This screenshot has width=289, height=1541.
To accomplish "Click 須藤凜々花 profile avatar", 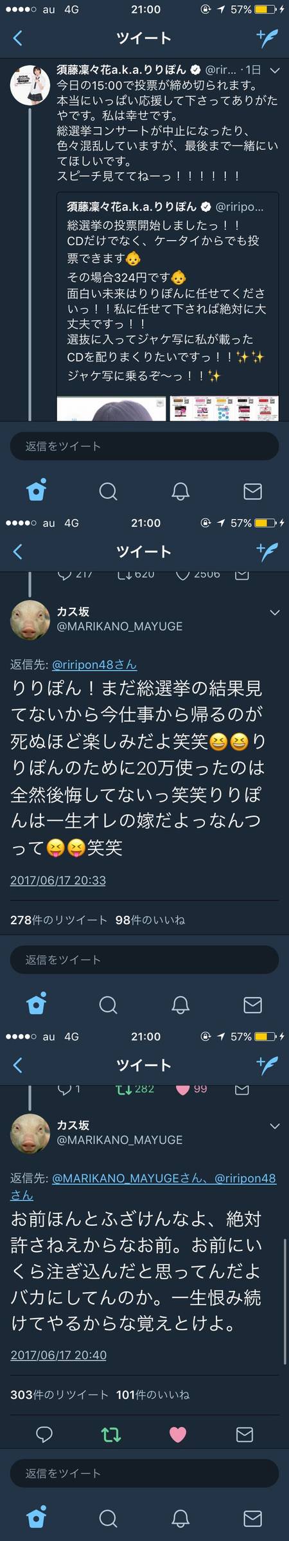I will pyautogui.click(x=30, y=84).
